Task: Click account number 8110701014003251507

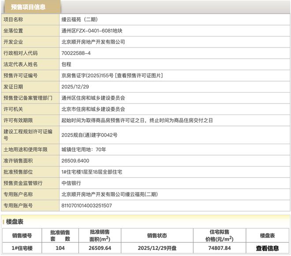Action: 87,205
